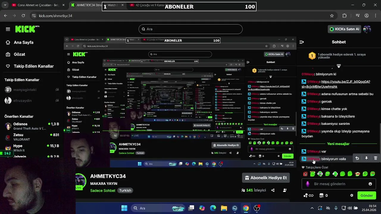Open the user avatar menu in Kick header

[367, 29]
